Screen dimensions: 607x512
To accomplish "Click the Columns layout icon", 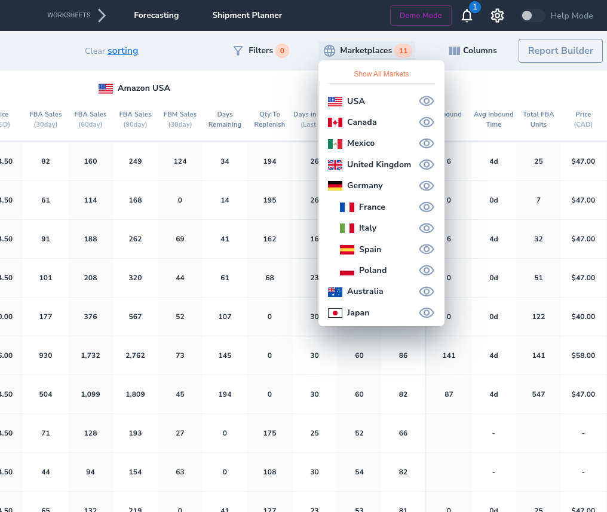I will pos(454,51).
